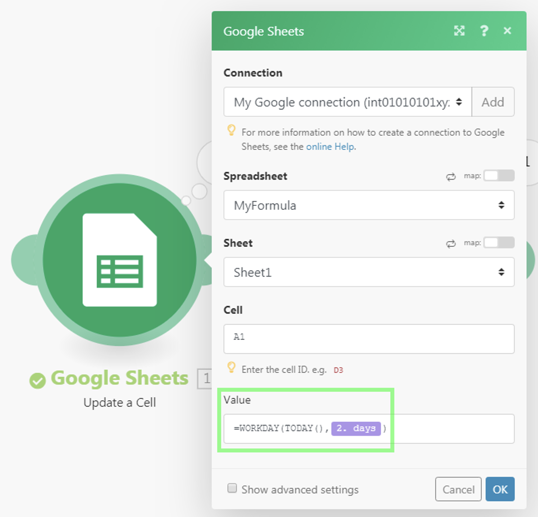Image resolution: width=538 pixels, height=517 pixels.
Task: Click the green checkmark status icon
Action: coord(37,380)
